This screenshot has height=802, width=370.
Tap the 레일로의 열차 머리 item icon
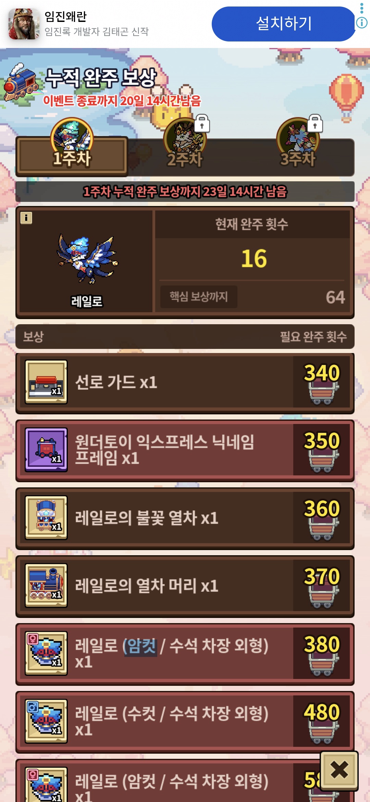coord(46,585)
